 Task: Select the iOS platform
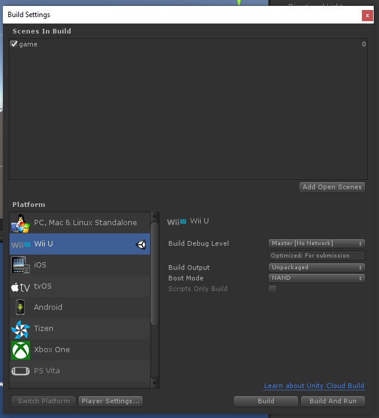coord(79,265)
